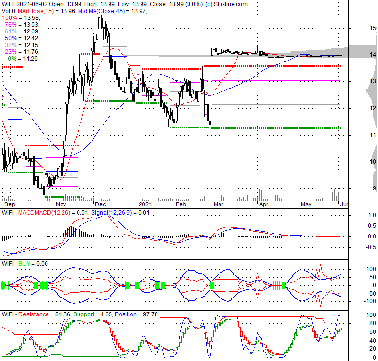Click the 'Dec' month label on time axis

(x=100, y=204)
